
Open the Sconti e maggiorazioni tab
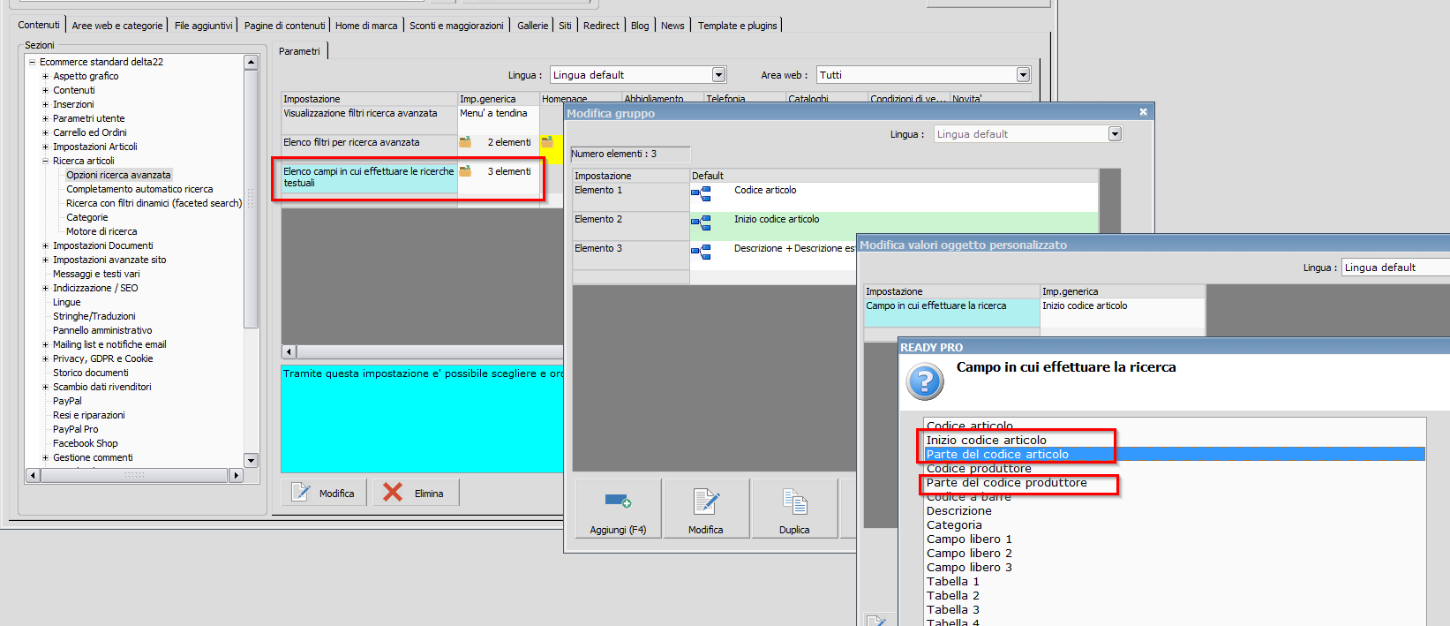pyautogui.click(x=456, y=26)
